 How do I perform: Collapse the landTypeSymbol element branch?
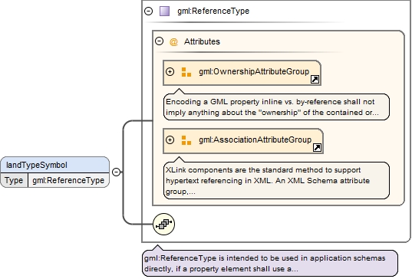pyautogui.click(x=116, y=172)
